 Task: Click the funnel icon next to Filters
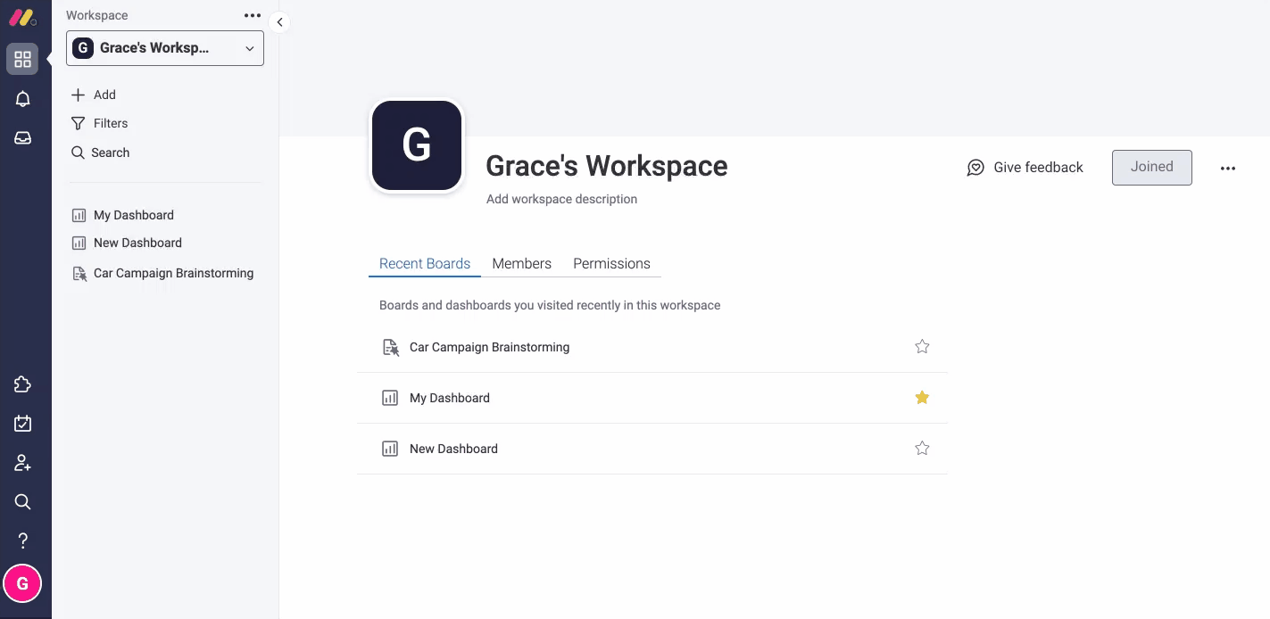point(78,123)
